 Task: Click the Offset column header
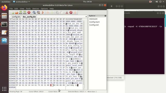click(12, 19)
